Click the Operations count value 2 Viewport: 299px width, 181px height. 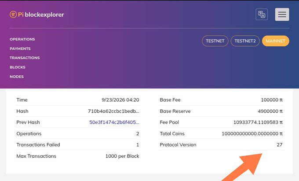click(x=138, y=133)
